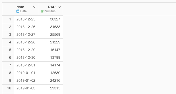Viewport: 176px width, 94px height.
Task: Click the date cell 2019-01-03
Action: pos(26,88)
